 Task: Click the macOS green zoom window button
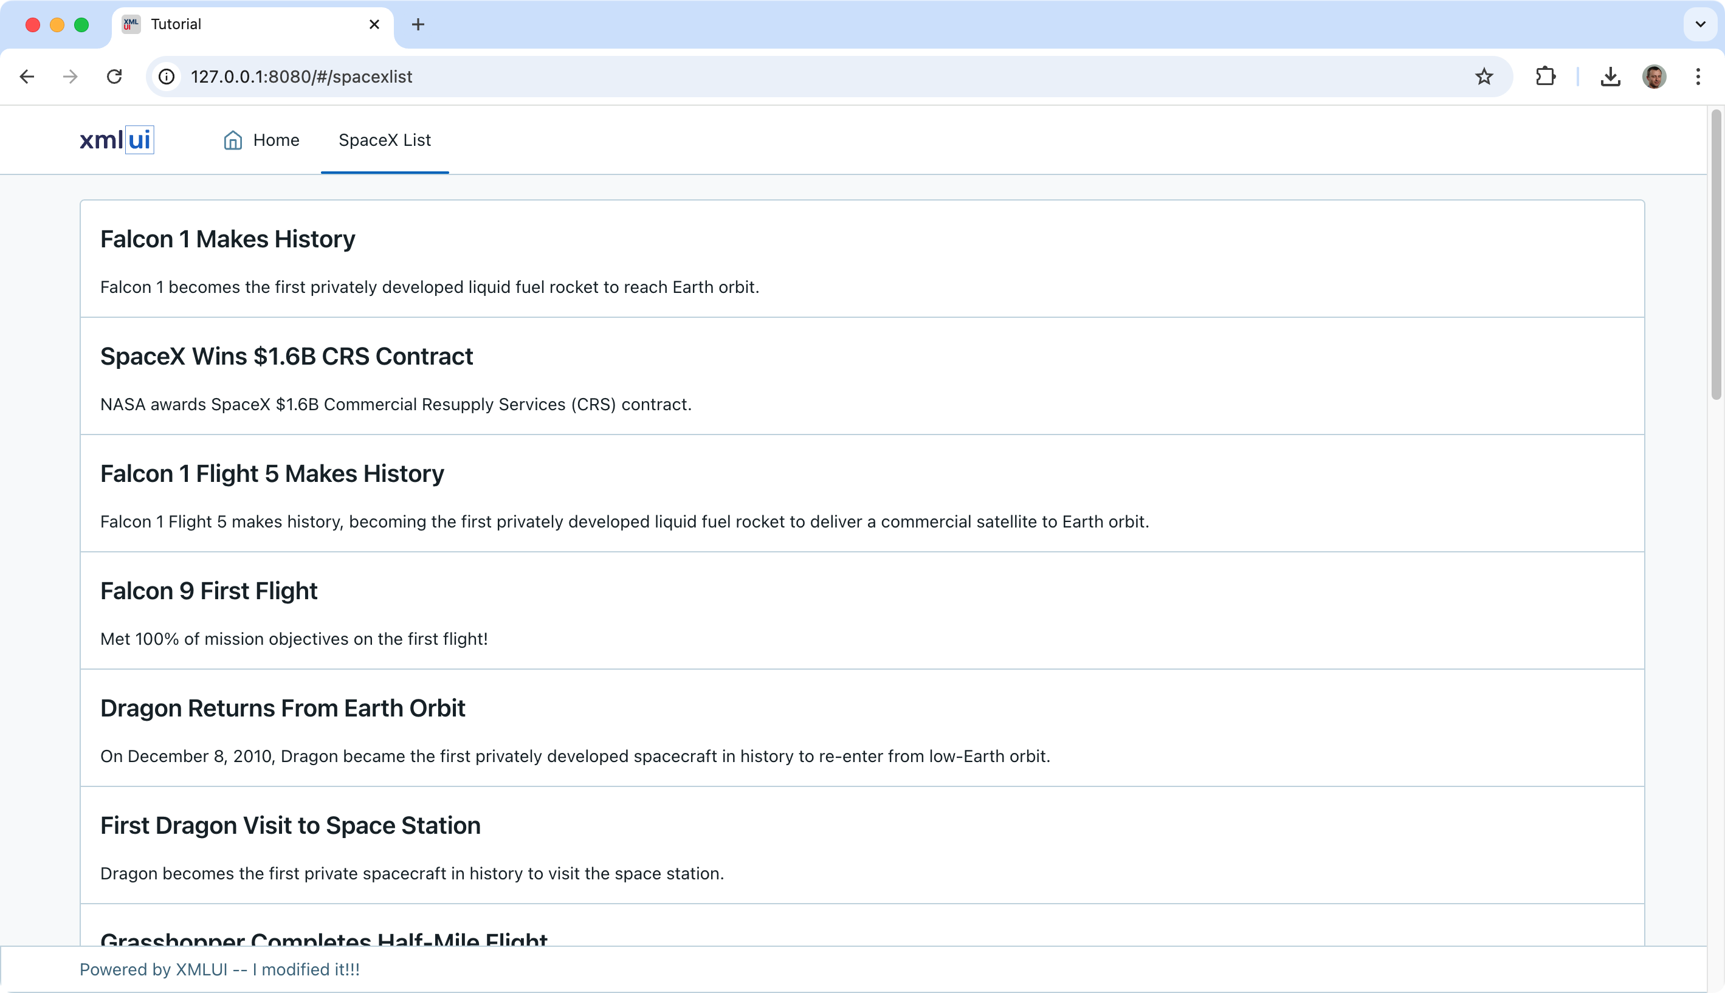point(81,24)
